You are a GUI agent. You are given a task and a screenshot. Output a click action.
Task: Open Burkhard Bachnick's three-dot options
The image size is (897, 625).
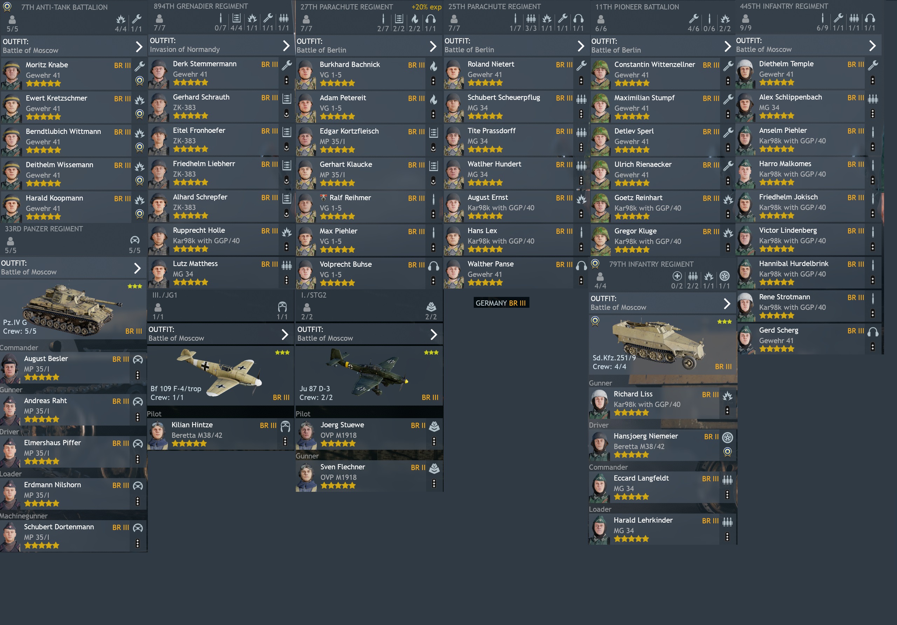point(433,81)
